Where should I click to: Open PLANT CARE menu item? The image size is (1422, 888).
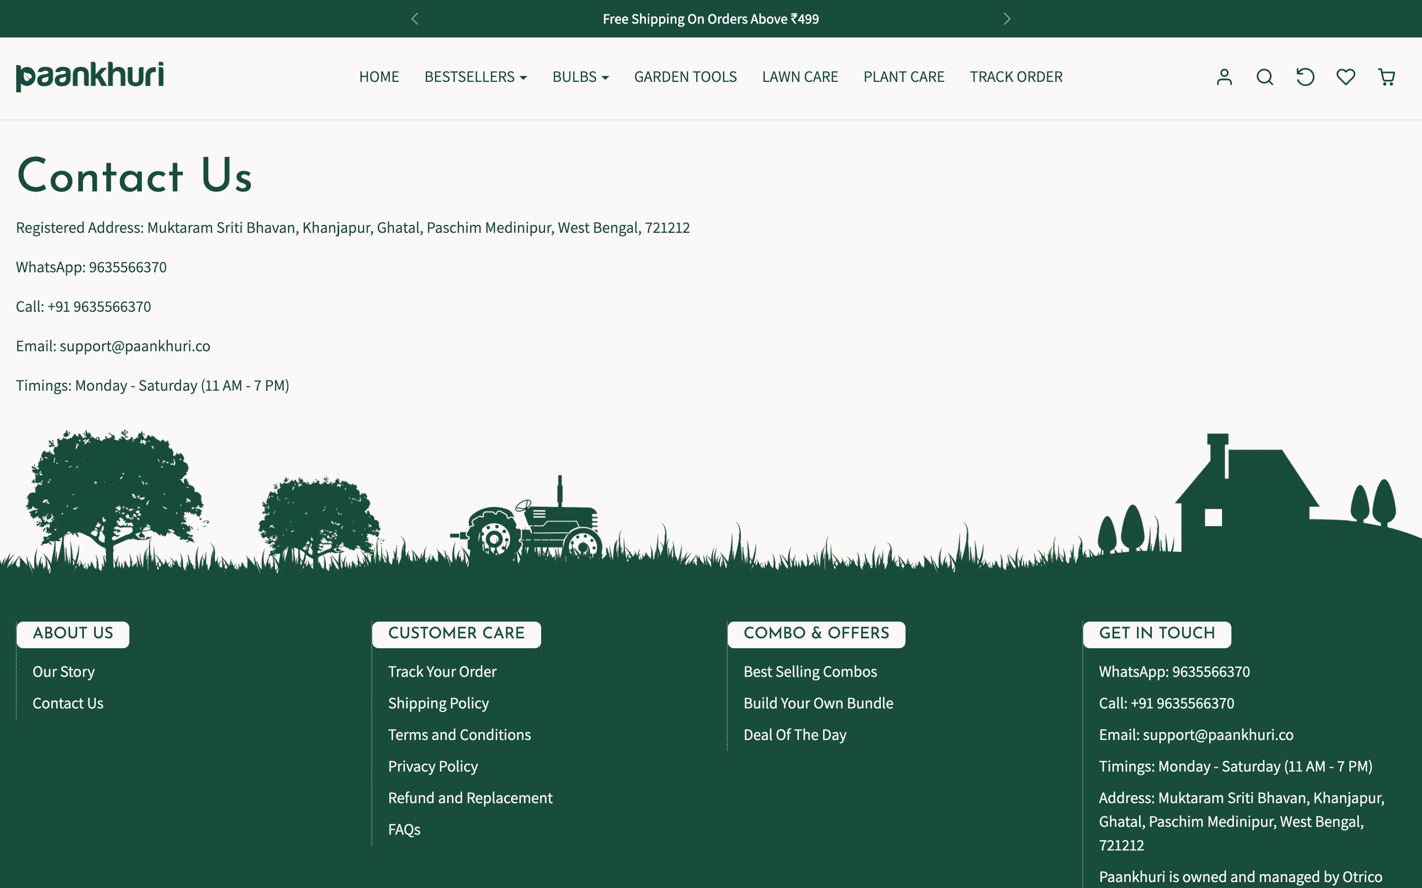click(x=904, y=77)
